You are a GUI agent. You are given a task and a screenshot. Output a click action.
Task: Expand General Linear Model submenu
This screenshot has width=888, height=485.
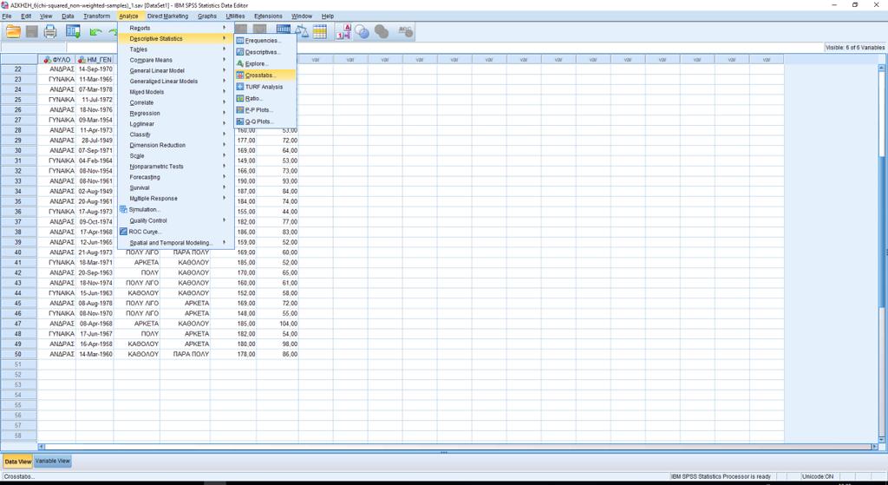coord(175,70)
